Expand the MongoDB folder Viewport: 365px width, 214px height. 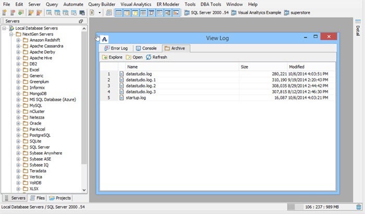pyautogui.click(x=18, y=94)
